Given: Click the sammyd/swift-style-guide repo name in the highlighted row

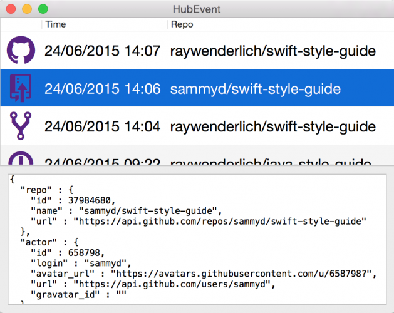Looking at the screenshot, I should tap(256, 89).
